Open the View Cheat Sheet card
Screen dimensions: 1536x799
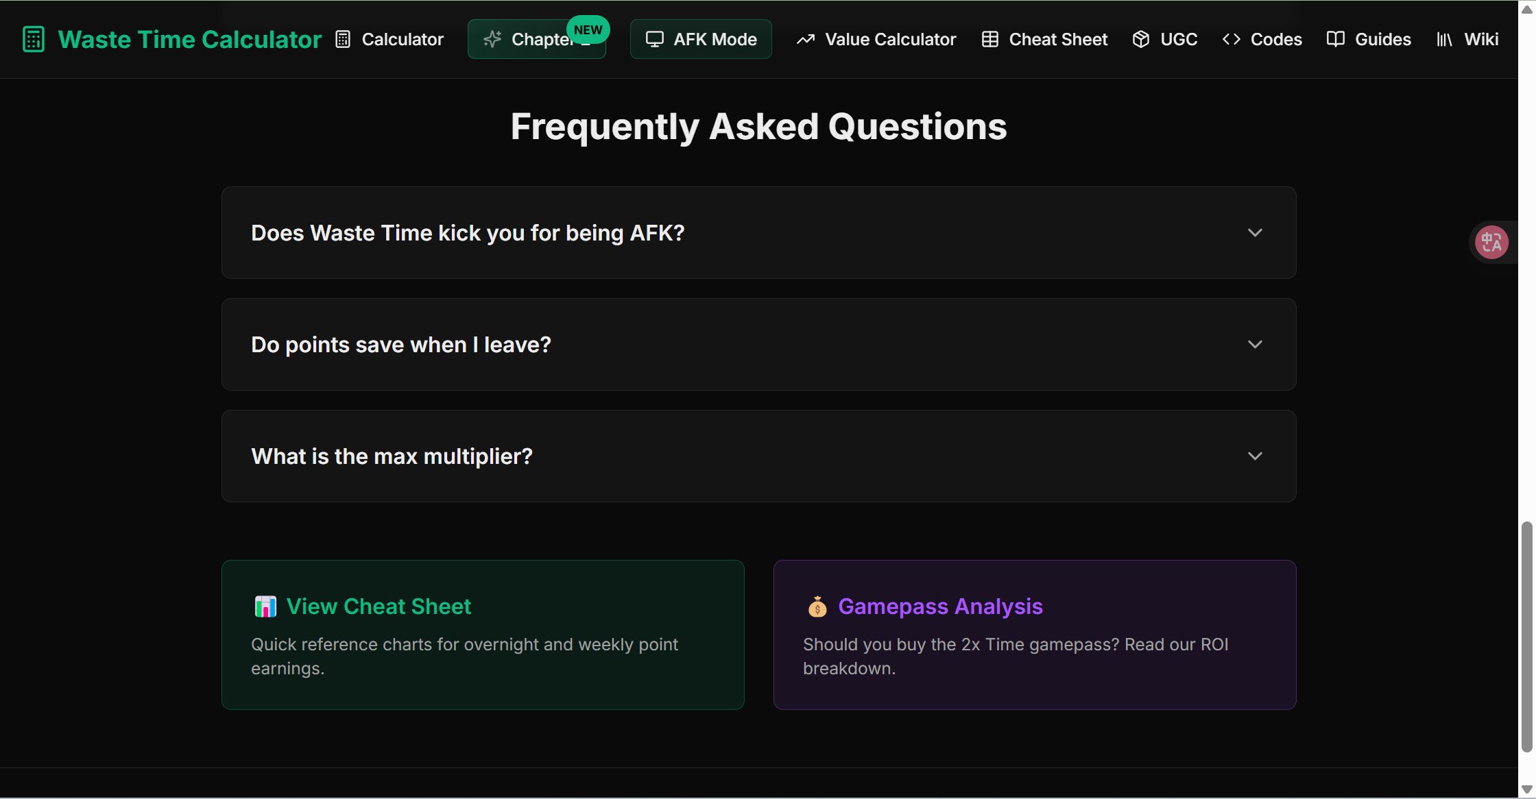point(483,635)
